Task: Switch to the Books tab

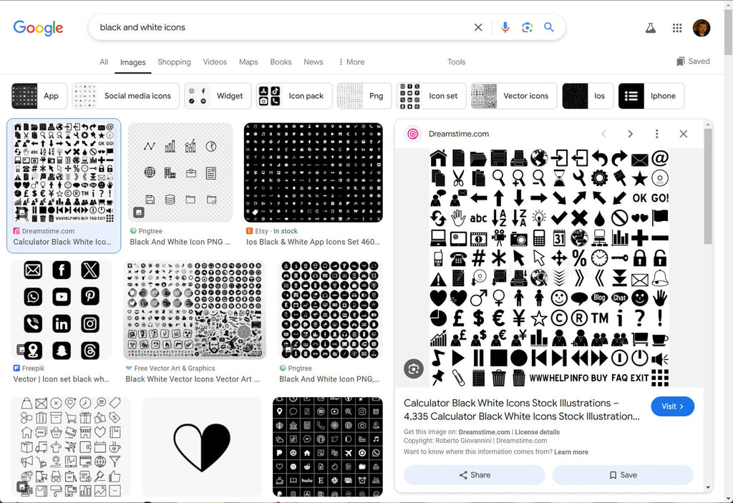Action: pyautogui.click(x=281, y=62)
